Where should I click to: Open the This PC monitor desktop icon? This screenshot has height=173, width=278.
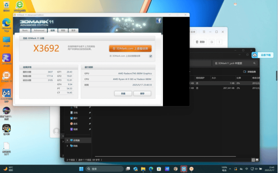7,42
